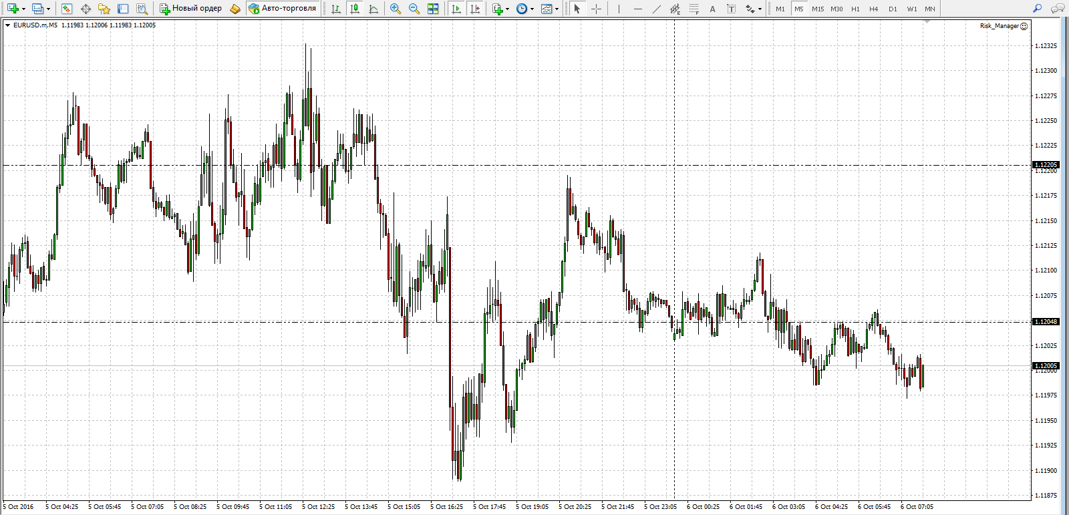This screenshot has height=515, width=1069.
Task: Toggle Auto Scroll for the chart
Action: point(456,9)
